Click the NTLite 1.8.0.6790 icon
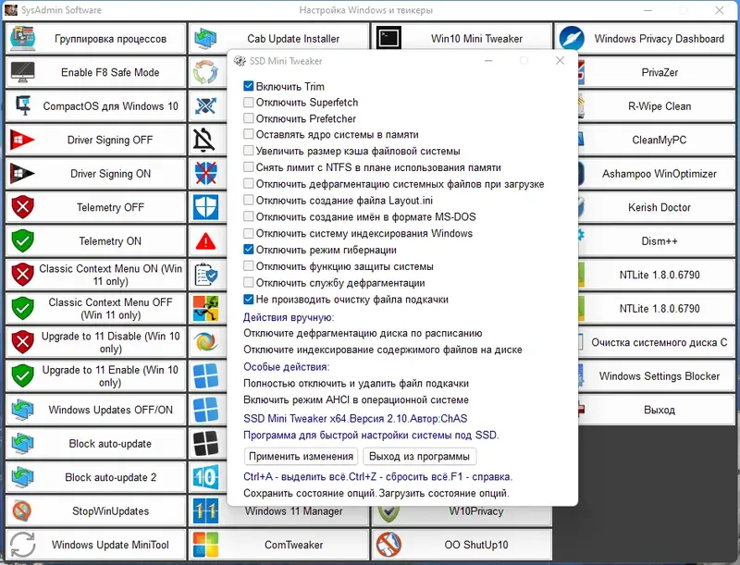The image size is (740, 565). point(583,276)
